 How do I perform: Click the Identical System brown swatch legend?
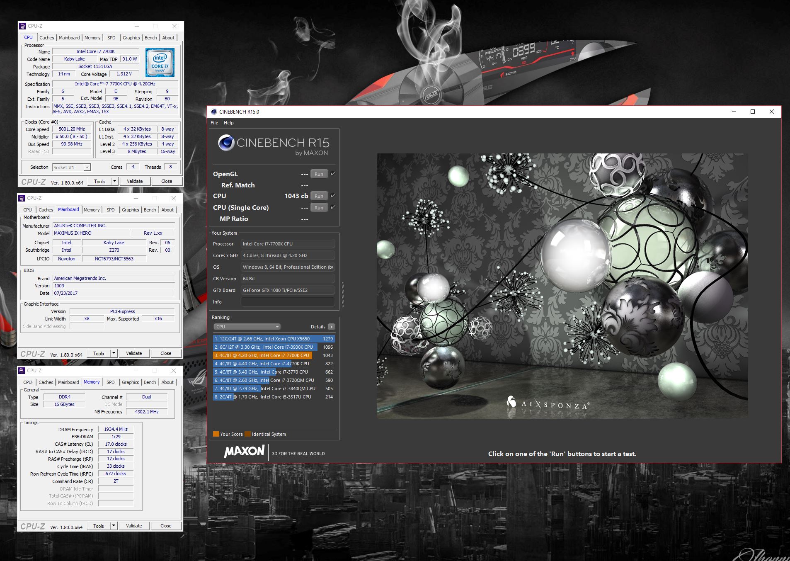tap(247, 434)
